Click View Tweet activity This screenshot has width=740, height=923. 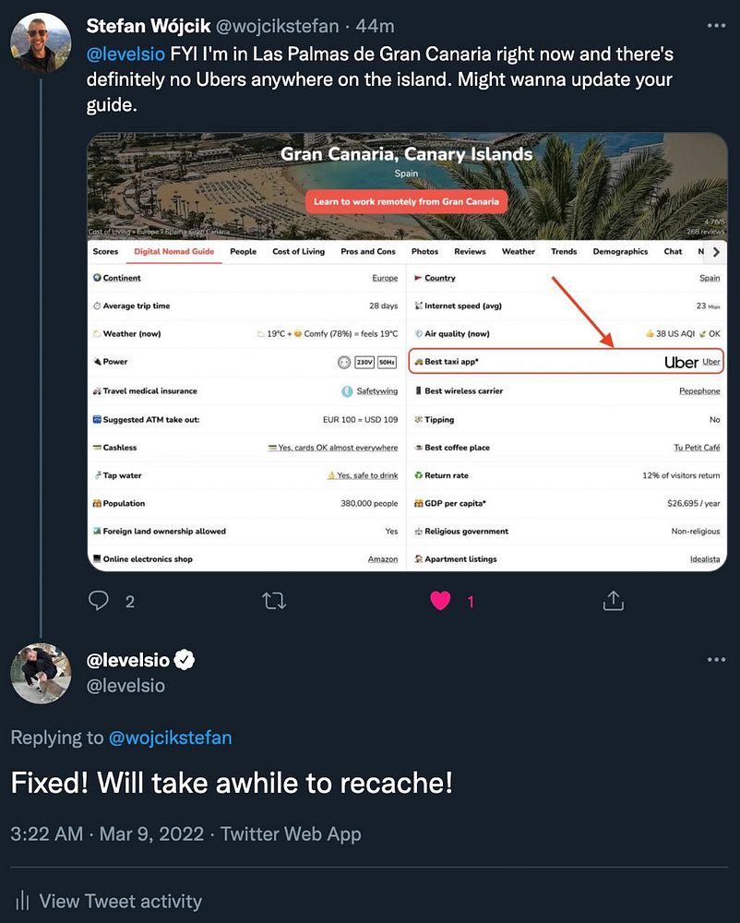tap(120, 901)
